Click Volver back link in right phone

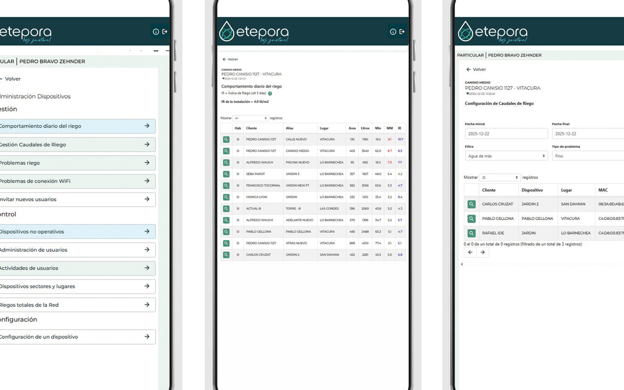pos(476,69)
